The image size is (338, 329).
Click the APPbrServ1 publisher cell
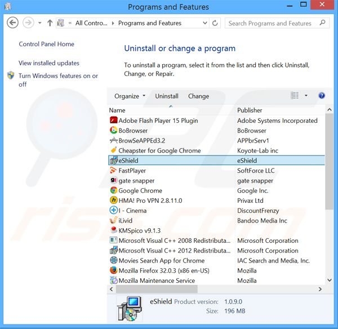pos(253,141)
